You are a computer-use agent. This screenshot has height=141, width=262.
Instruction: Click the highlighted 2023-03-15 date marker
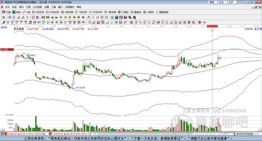pos(212,26)
